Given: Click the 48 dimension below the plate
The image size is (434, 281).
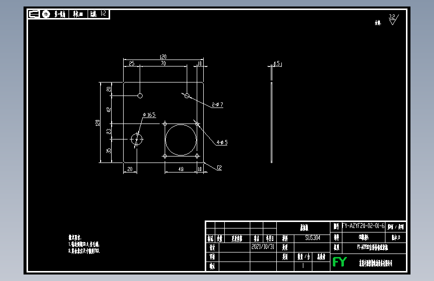Looking at the screenshot, I should tap(181, 169).
